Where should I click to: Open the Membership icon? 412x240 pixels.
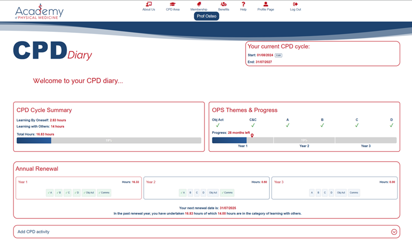tap(199, 4)
